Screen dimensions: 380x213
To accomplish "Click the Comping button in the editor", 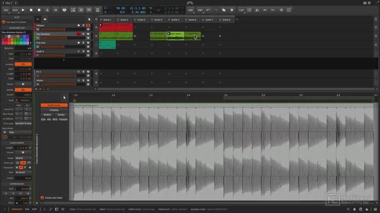I will click(54, 110).
